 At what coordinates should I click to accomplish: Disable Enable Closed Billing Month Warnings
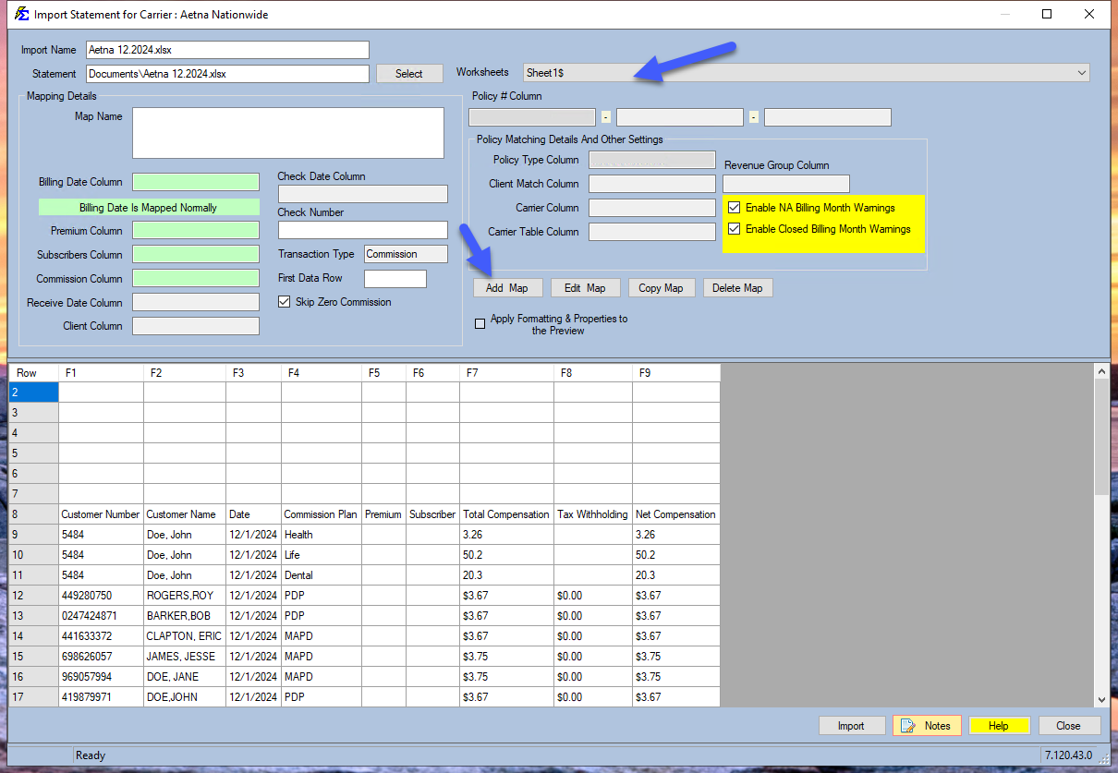734,228
